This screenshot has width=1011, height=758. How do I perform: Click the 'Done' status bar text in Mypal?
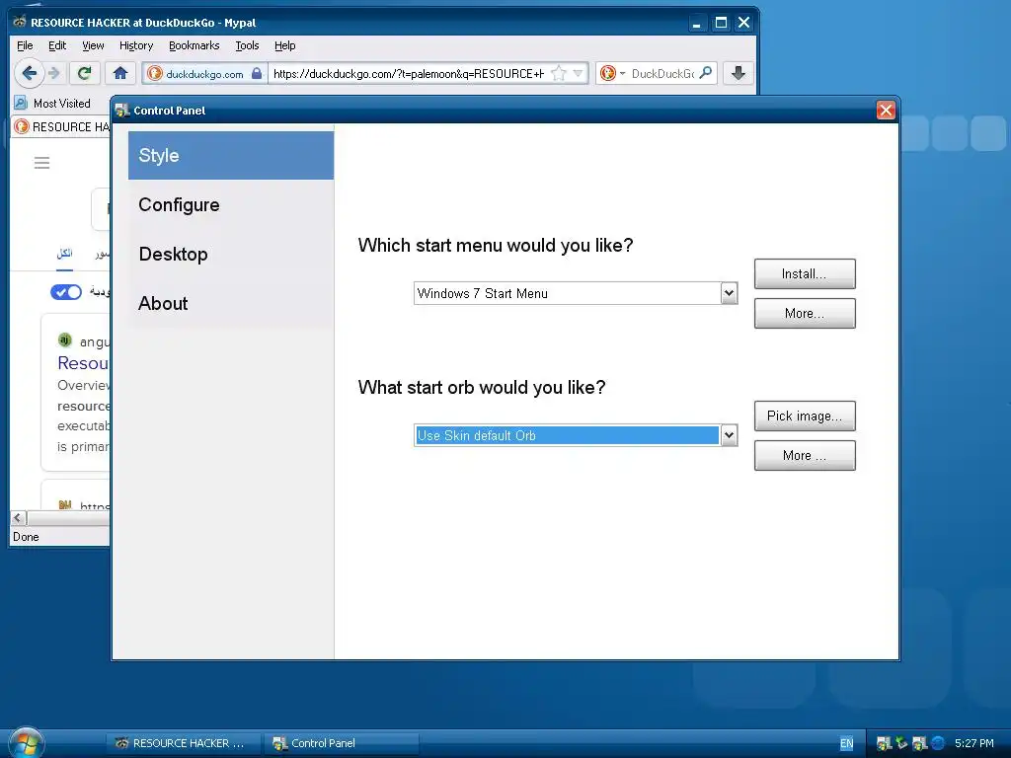pyautogui.click(x=26, y=537)
